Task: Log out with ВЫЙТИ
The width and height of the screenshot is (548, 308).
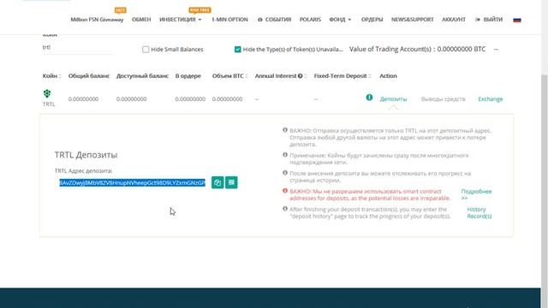Action: (489, 20)
